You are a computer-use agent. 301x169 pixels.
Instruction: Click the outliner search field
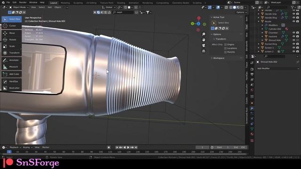[277, 8]
